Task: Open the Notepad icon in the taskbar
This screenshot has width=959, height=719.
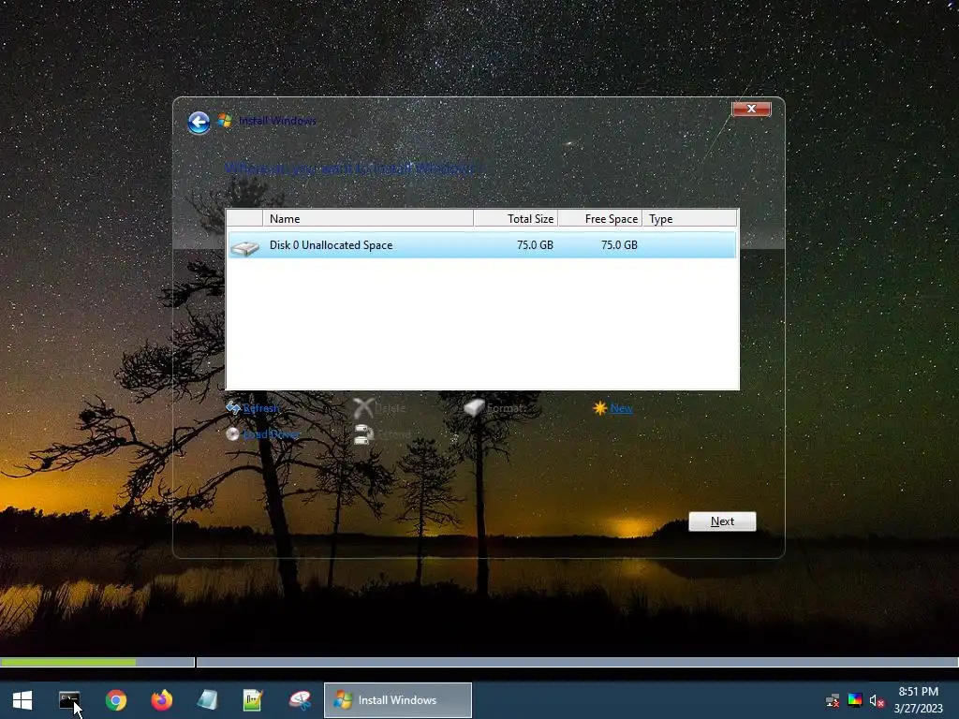Action: (x=207, y=700)
